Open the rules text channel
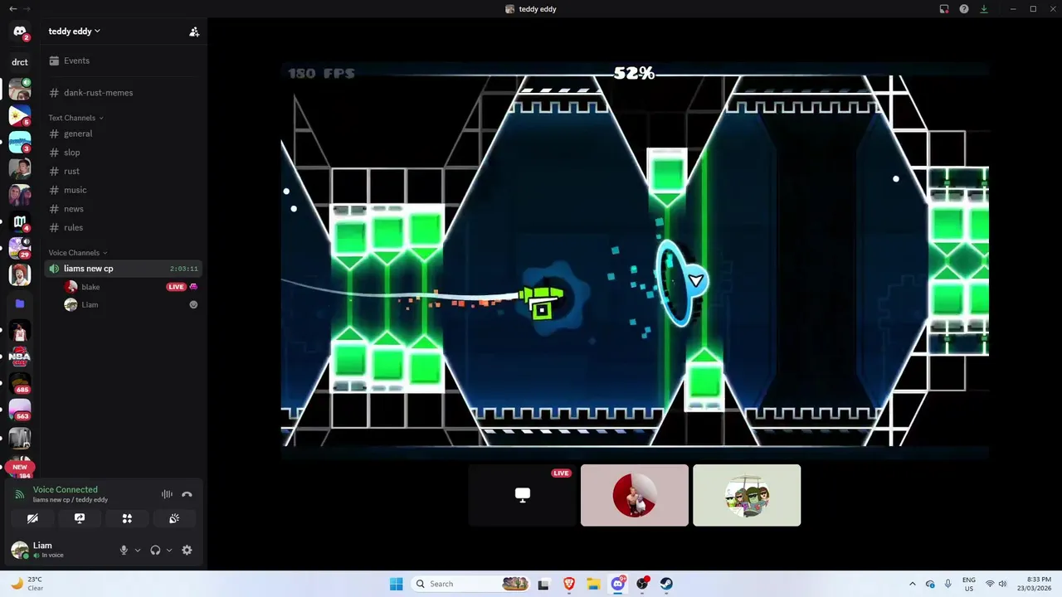The width and height of the screenshot is (1062, 597). (x=124, y=227)
